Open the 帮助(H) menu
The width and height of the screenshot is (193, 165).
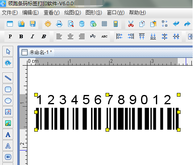(137, 13)
